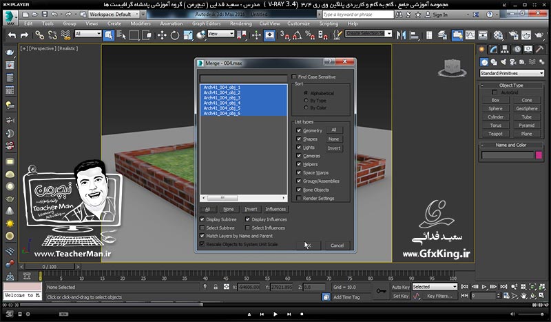Select the By Color sort radio

coord(306,108)
